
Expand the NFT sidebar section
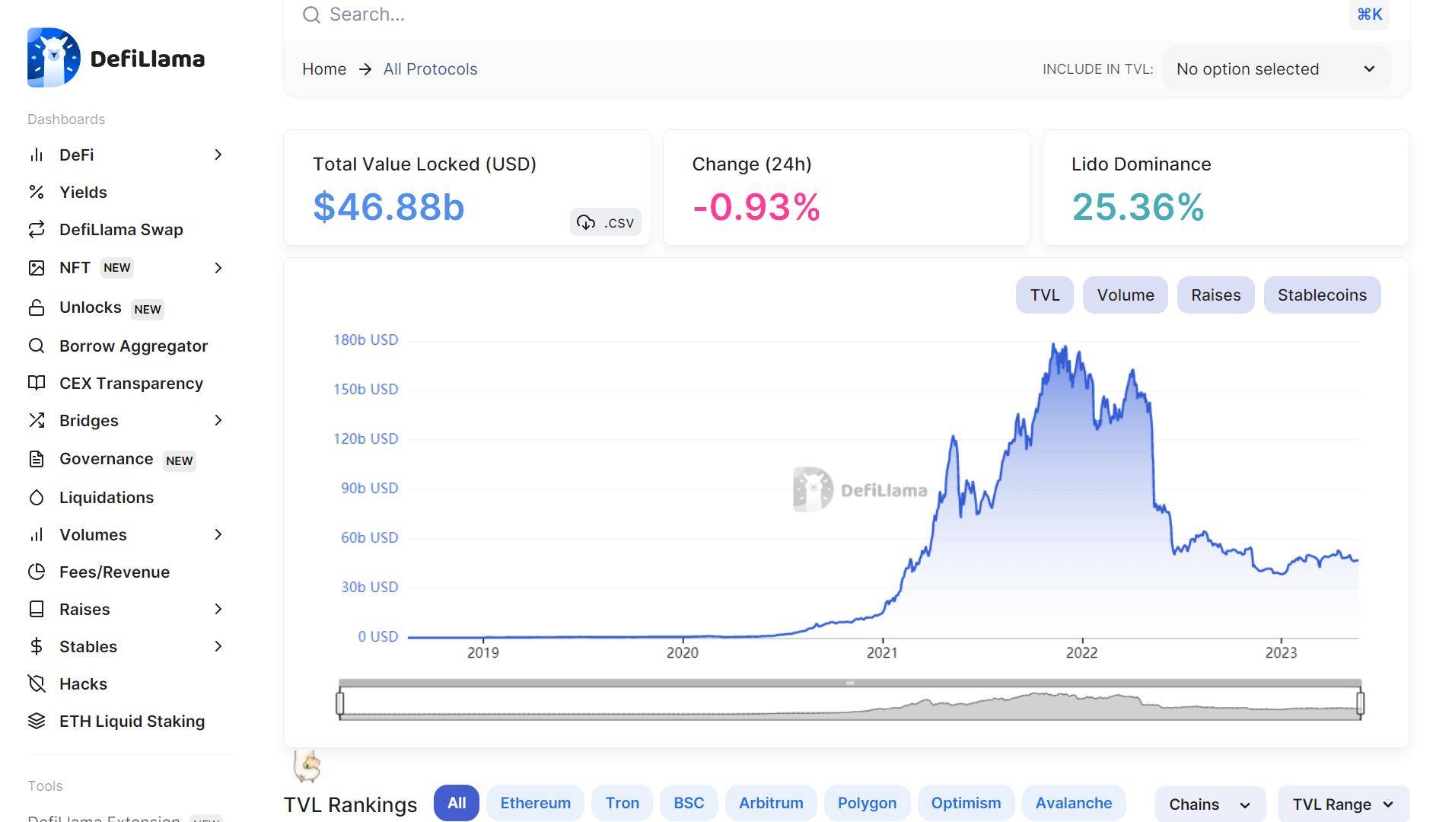218,268
